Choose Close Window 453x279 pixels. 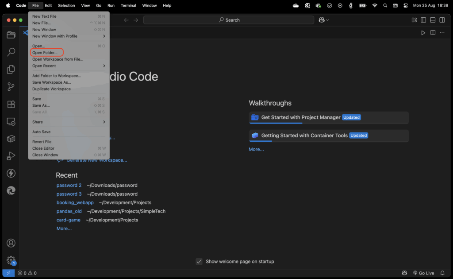(x=69, y=155)
